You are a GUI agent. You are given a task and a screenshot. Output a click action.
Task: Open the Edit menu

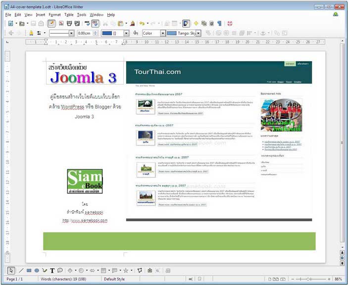[18, 15]
